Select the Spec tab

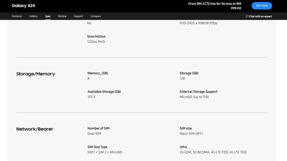(48, 16)
